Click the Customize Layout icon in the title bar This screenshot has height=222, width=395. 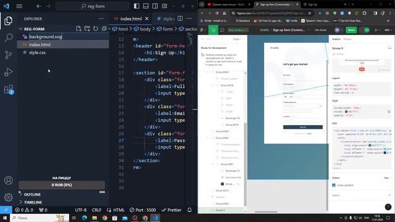[165, 6]
